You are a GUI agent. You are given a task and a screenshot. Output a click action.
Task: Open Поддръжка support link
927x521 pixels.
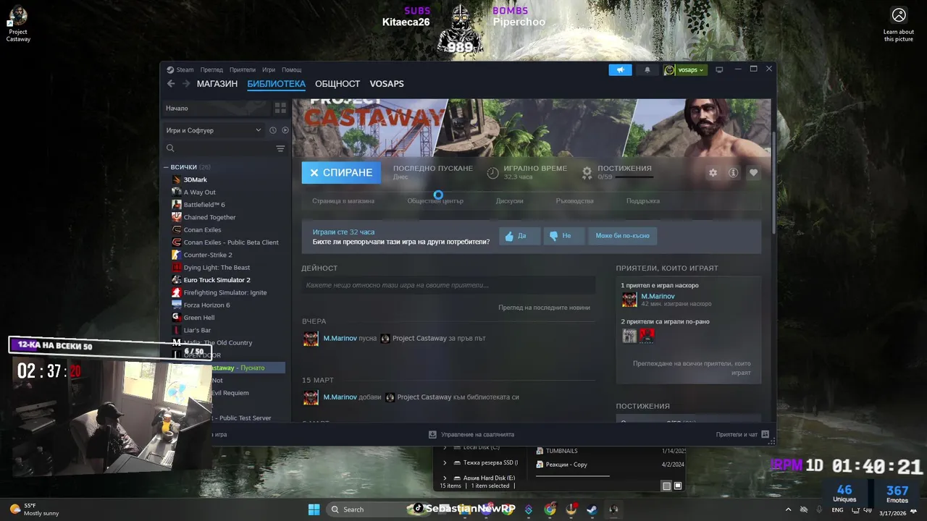point(643,201)
